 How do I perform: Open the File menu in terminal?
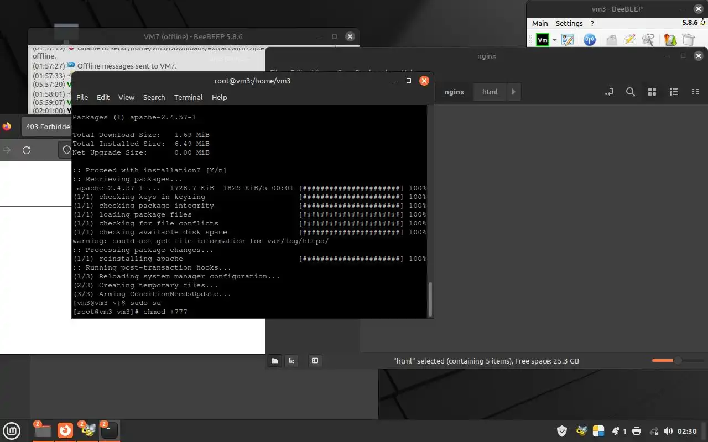pyautogui.click(x=82, y=97)
